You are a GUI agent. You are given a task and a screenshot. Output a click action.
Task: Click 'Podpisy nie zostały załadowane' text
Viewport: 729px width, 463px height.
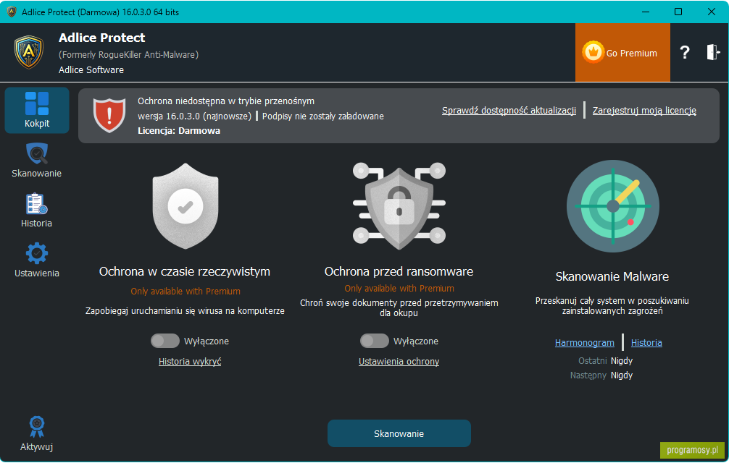click(323, 116)
